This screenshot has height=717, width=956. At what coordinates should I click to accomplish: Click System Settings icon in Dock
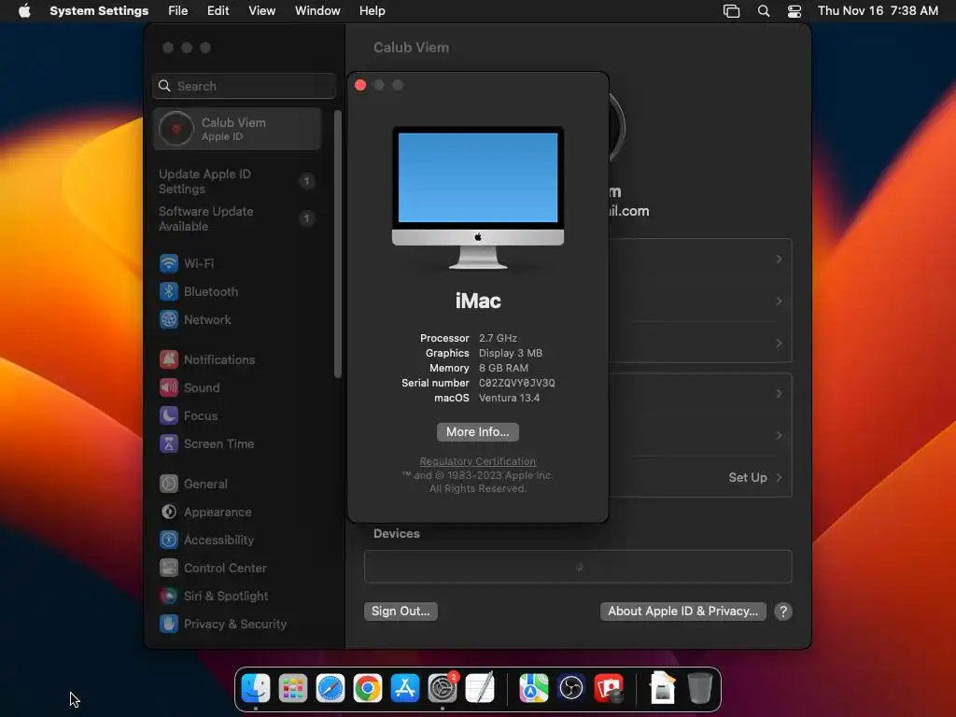443,688
